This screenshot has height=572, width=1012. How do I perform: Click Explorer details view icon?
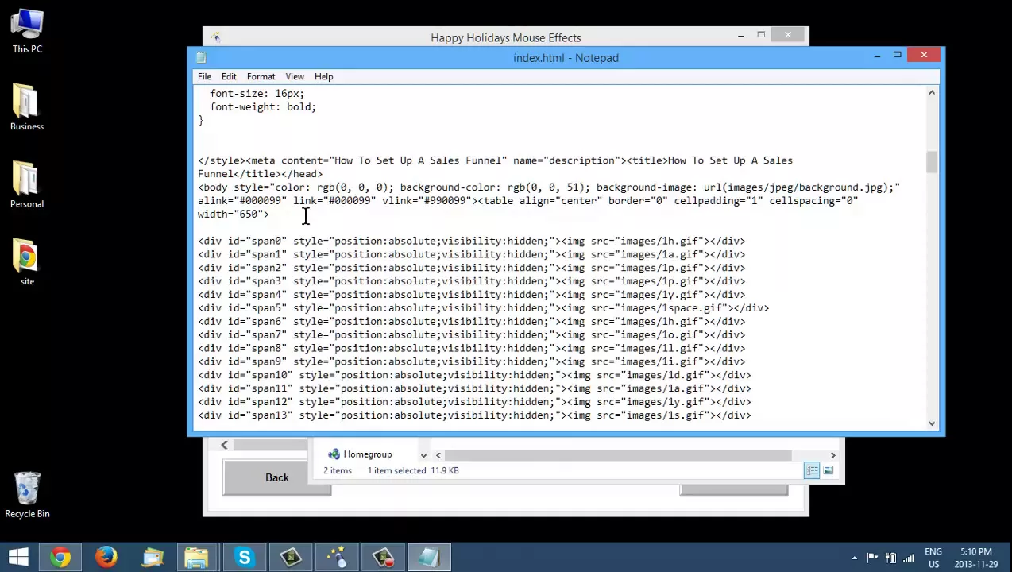[812, 471]
